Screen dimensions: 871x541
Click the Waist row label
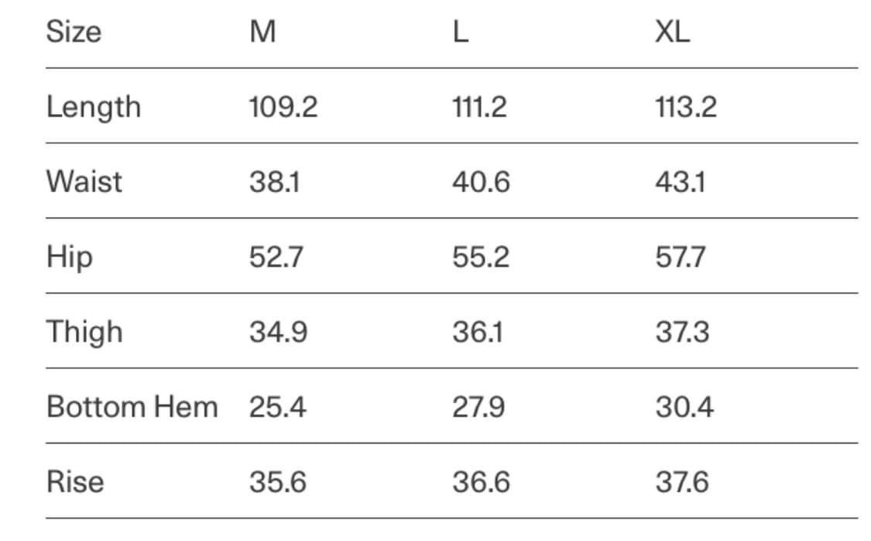point(84,182)
